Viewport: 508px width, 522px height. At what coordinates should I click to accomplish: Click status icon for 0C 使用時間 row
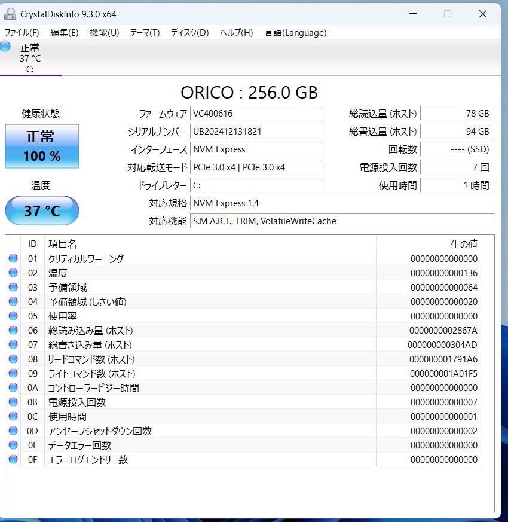tap(13, 416)
